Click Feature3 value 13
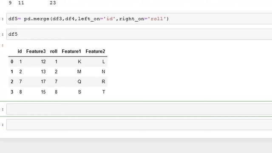 click(x=43, y=72)
